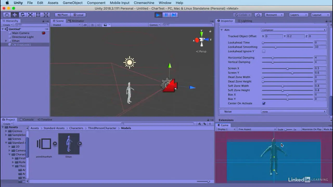Open the Display 1 dropdown
Viewport: 333px width, 187px height.
226,129
